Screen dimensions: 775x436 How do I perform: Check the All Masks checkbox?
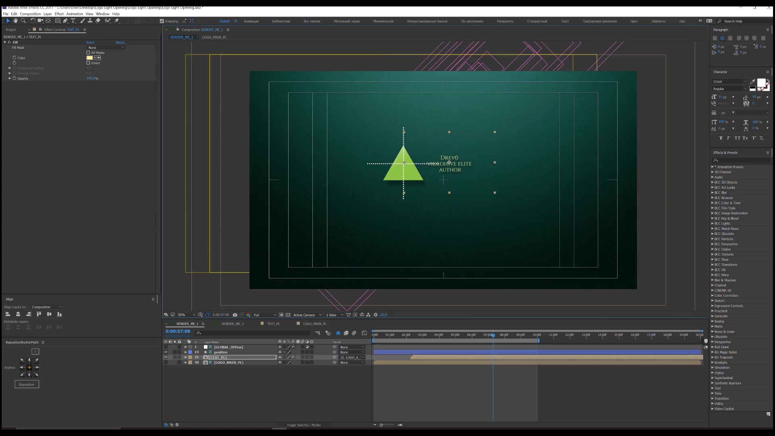coord(88,52)
